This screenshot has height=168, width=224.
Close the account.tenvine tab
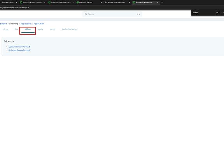pos(129,2)
